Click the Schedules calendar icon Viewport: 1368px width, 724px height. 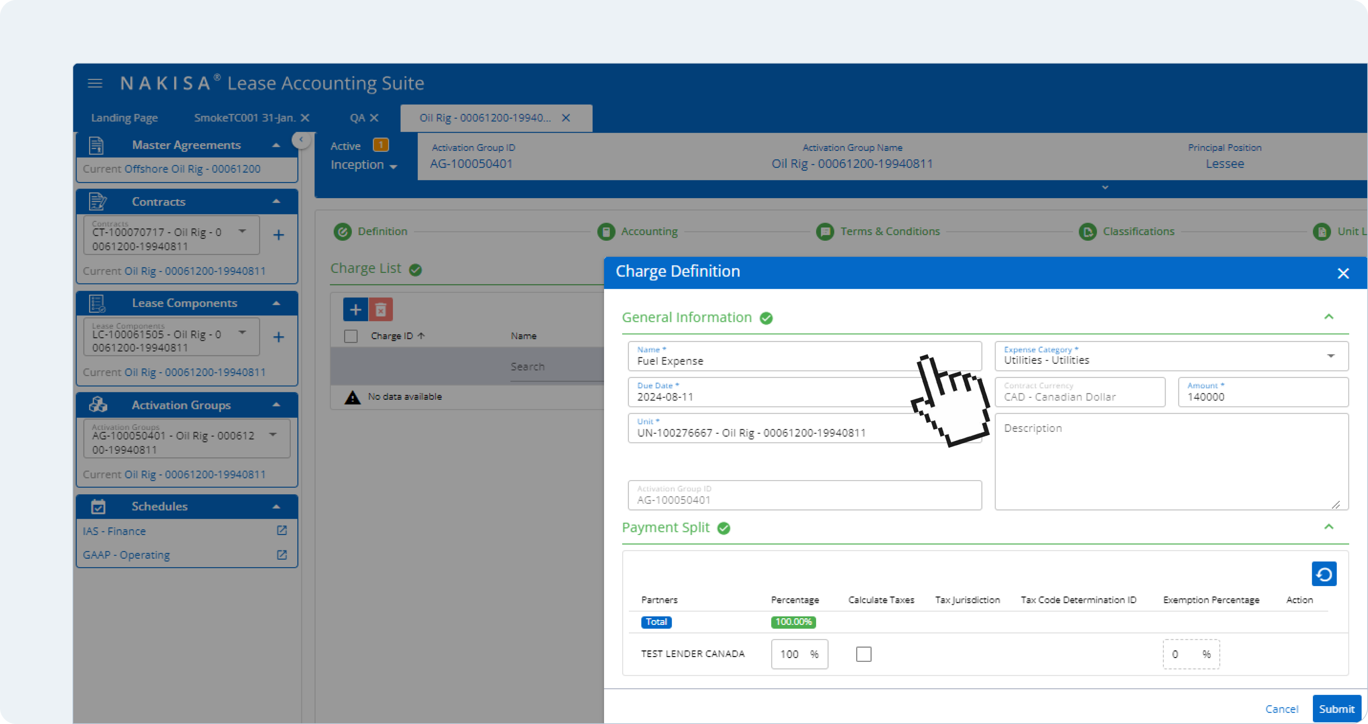[x=98, y=506]
